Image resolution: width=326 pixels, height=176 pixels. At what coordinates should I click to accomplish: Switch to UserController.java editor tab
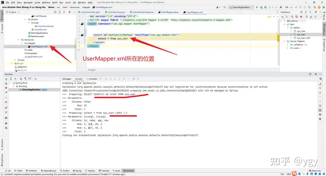point(90,12)
